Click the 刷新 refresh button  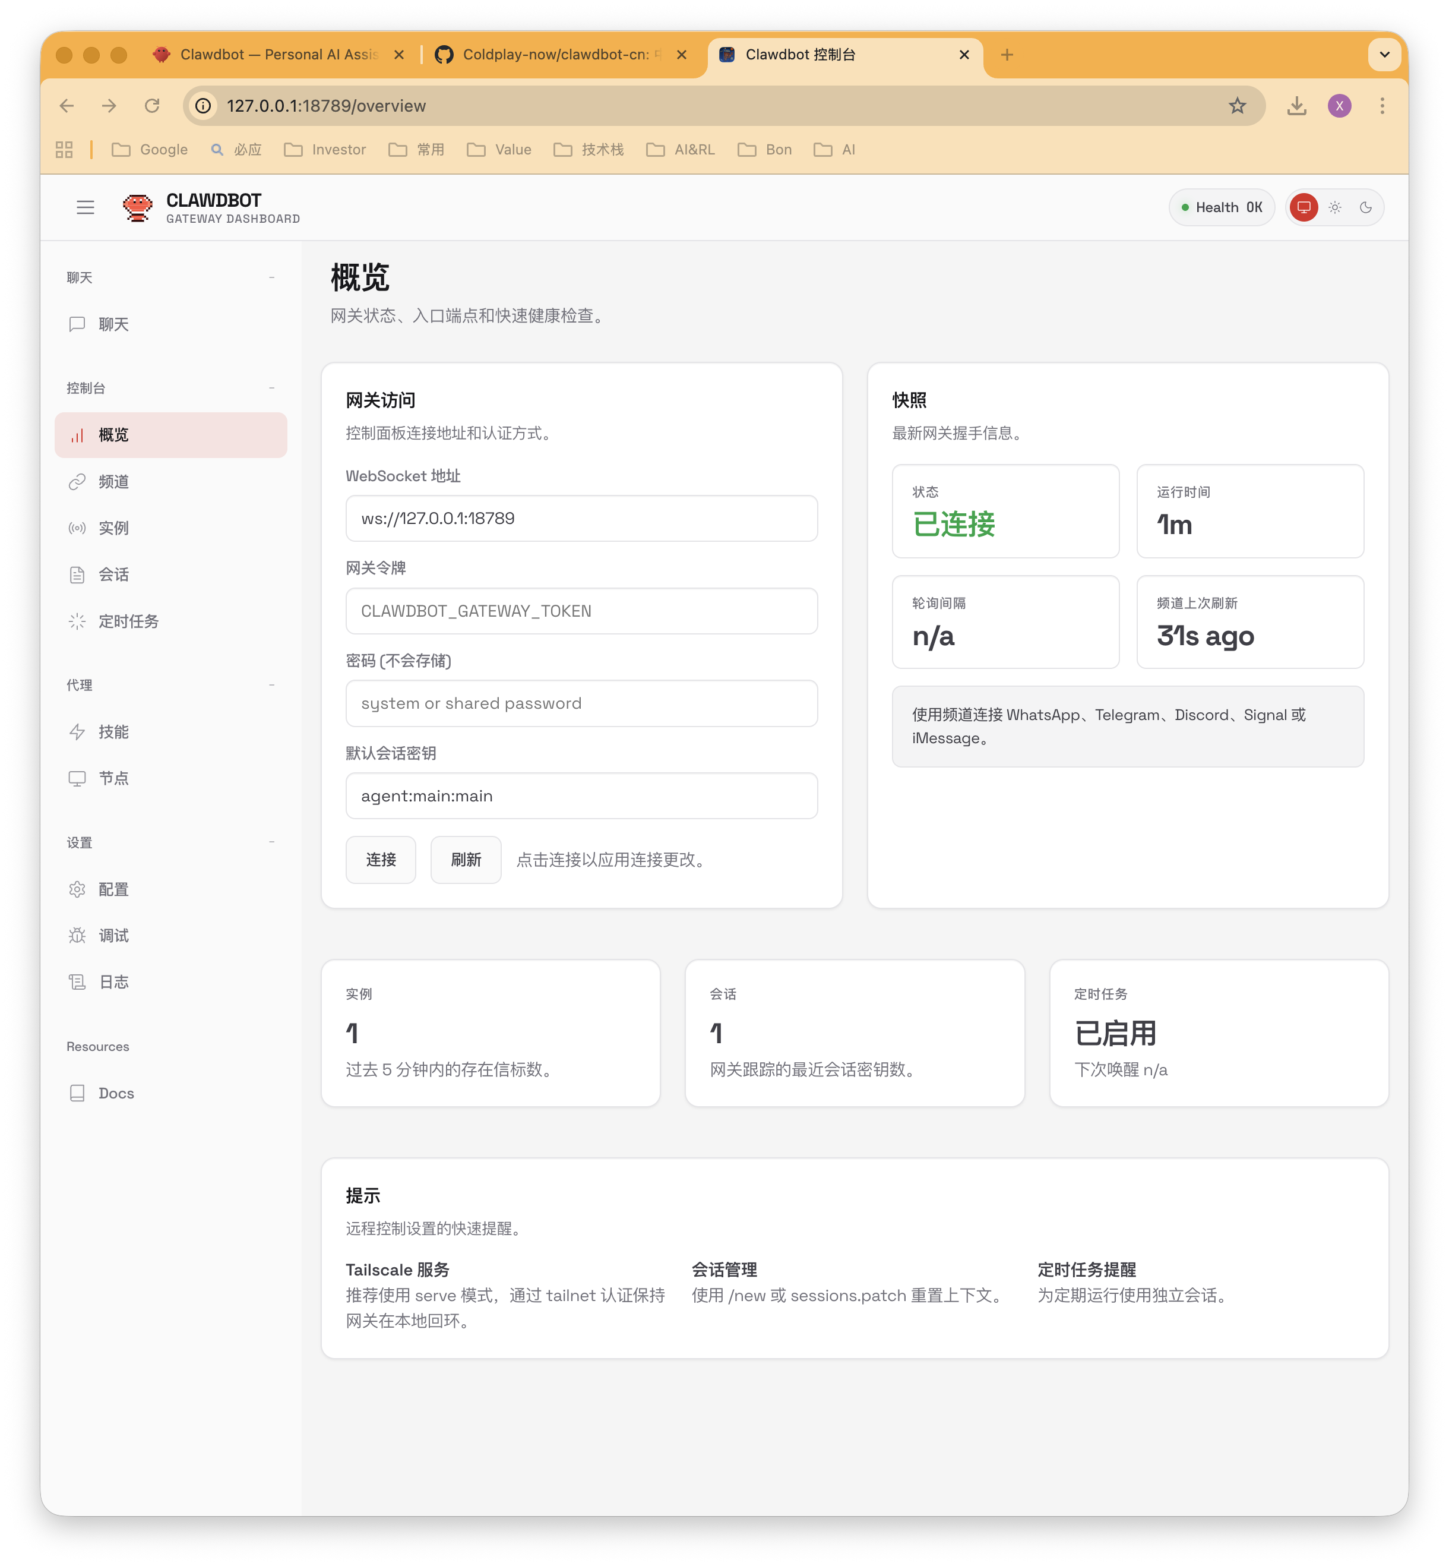(x=466, y=860)
